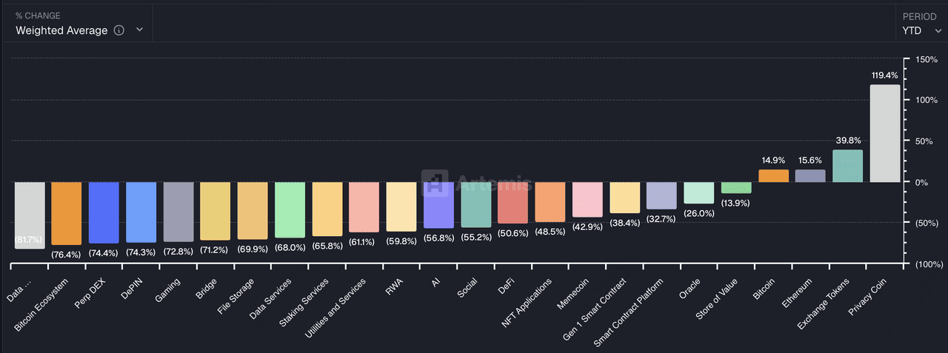This screenshot has height=353, width=948.
Task: Select the Gaming bar in the chart
Action: tap(178, 212)
